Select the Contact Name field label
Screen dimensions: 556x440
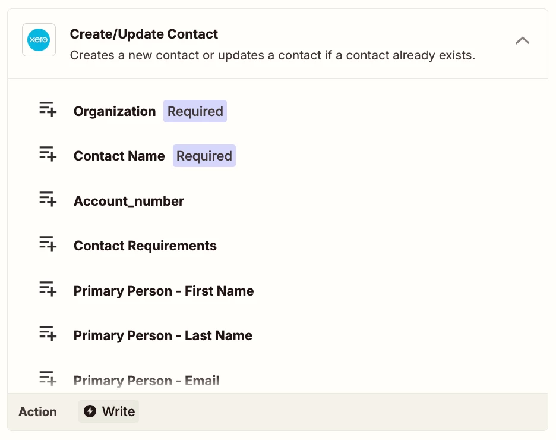(x=119, y=156)
